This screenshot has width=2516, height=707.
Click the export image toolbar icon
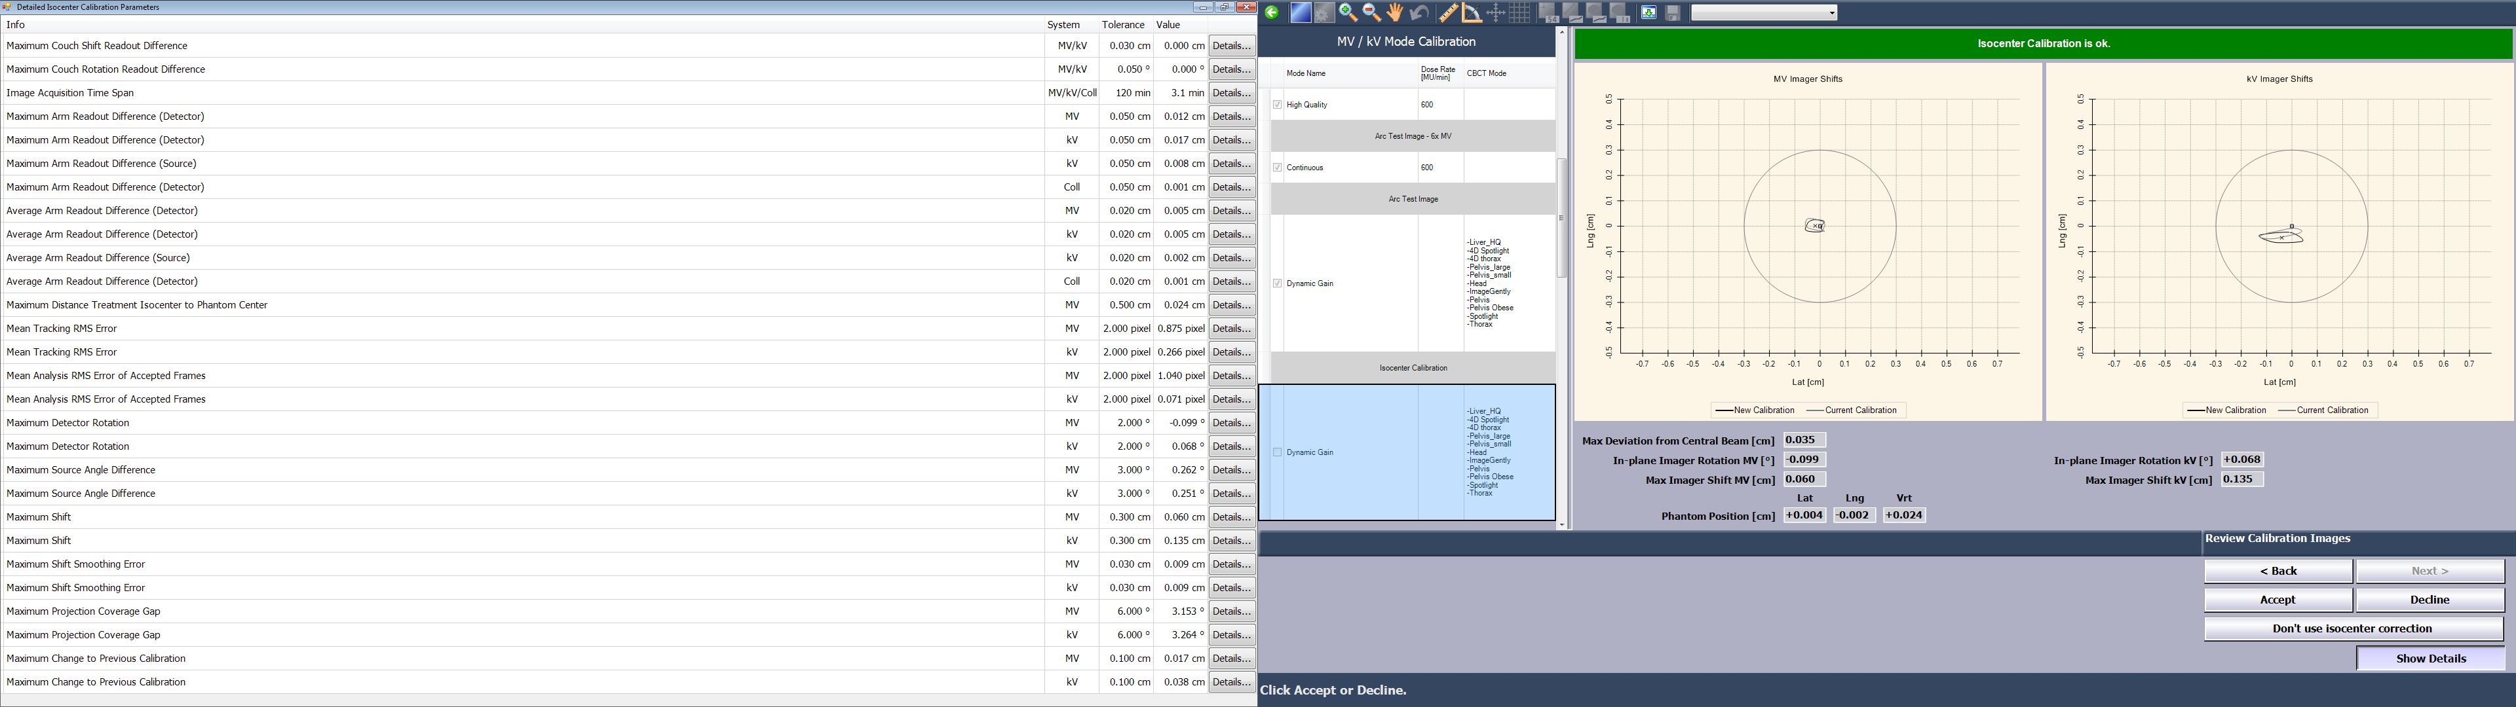(1649, 12)
